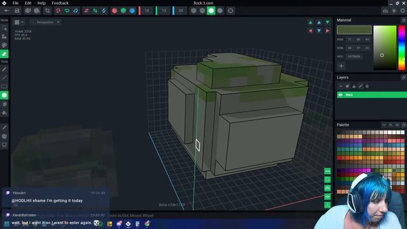Screen dimensions: 407x229
Task: Click the blue flip axis icon
Action: coord(104,11)
